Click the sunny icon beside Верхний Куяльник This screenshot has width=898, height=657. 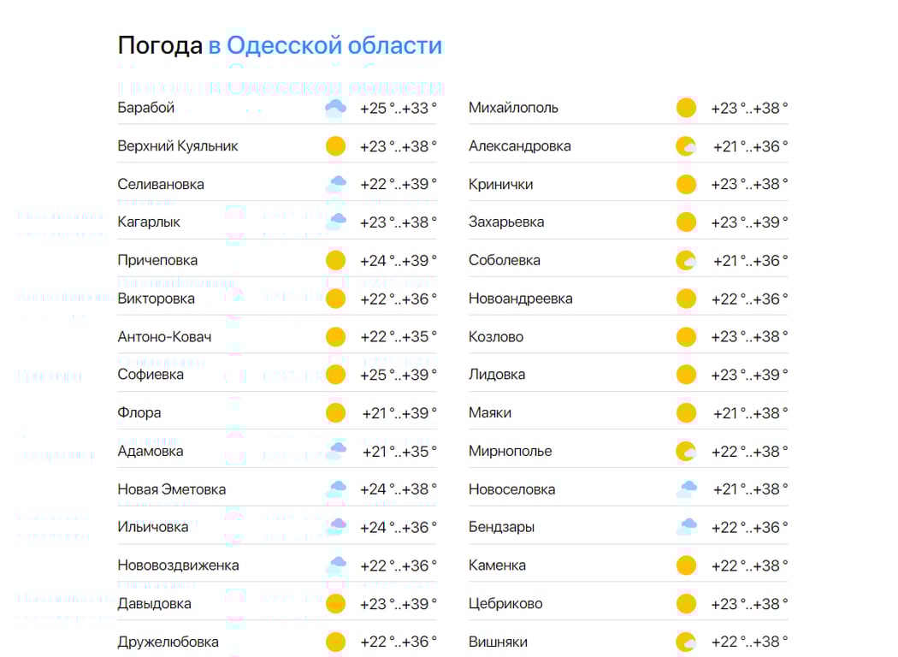pyautogui.click(x=335, y=145)
